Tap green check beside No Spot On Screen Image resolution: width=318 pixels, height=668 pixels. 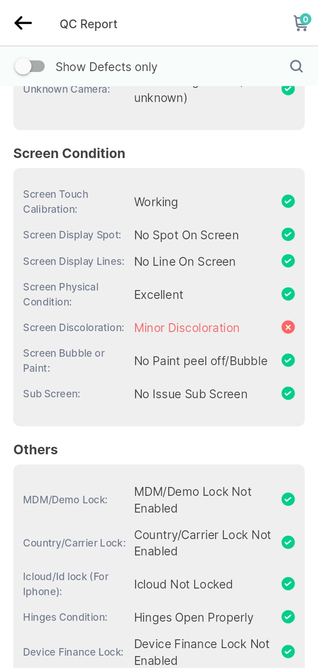tap(288, 234)
